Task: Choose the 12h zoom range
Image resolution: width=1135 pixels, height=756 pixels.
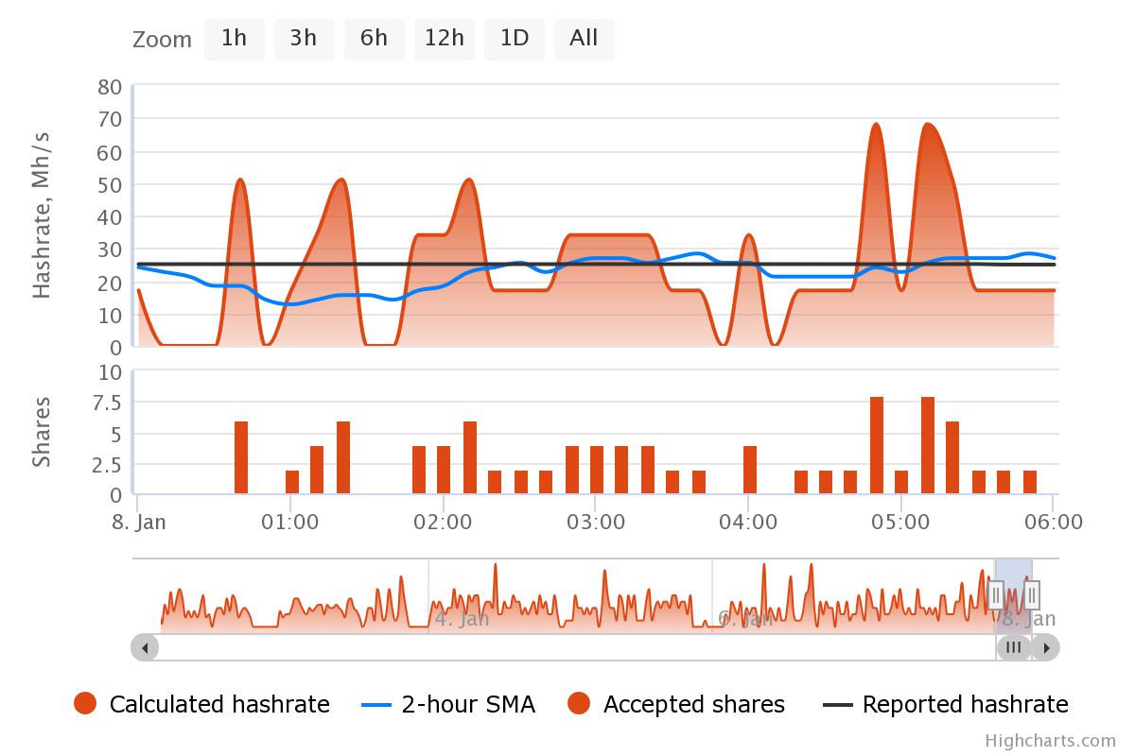Action: pos(444,39)
